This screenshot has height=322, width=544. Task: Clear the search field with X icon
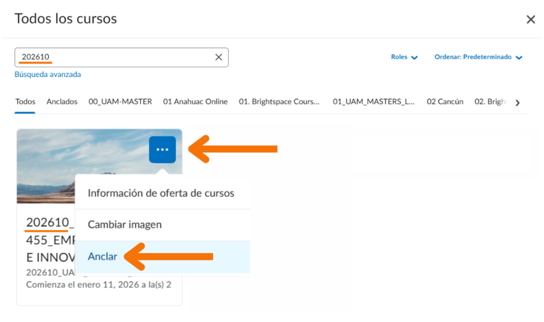[218, 57]
